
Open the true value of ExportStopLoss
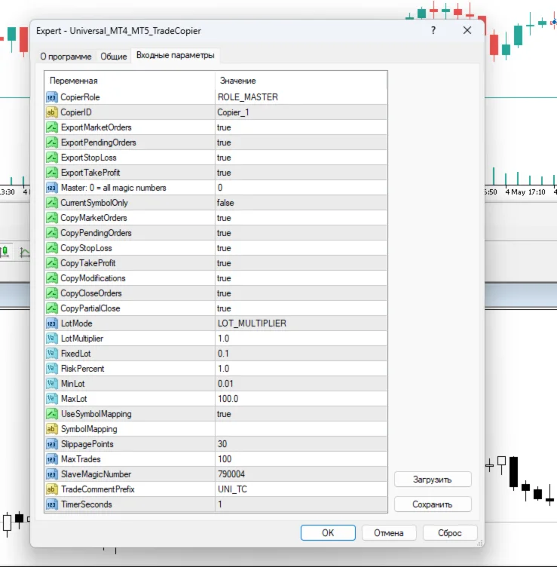(x=301, y=158)
